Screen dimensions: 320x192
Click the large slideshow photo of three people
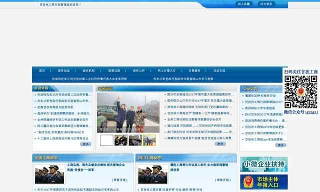128,112
